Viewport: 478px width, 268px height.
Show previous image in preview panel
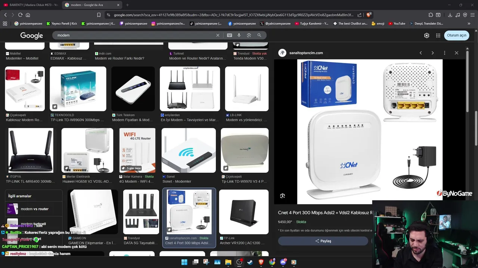click(x=420, y=53)
